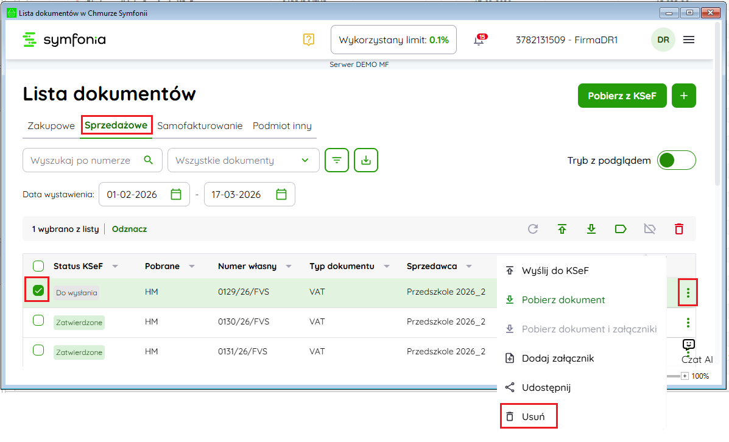The width and height of the screenshot is (729, 442).
Task: Select Usuń from the context menu
Action: 527,417
